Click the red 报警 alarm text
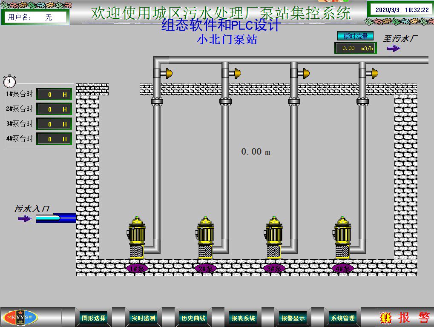434x327 pixels. coord(414,318)
